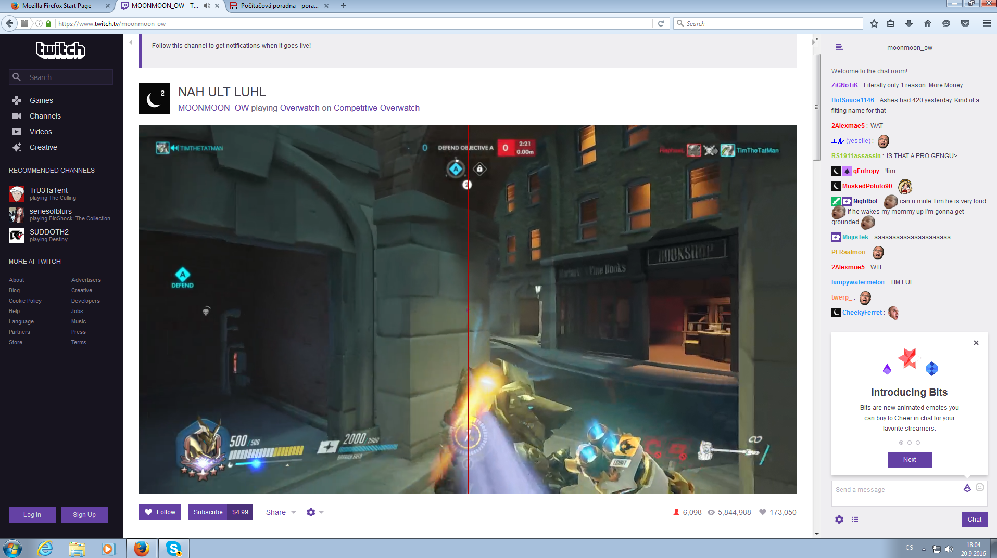Open the Downloads panel
Image resolution: width=997 pixels, height=558 pixels.
coord(909,23)
